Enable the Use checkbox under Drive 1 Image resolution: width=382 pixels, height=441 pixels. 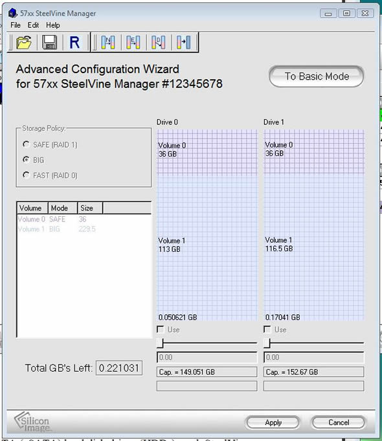tap(267, 330)
